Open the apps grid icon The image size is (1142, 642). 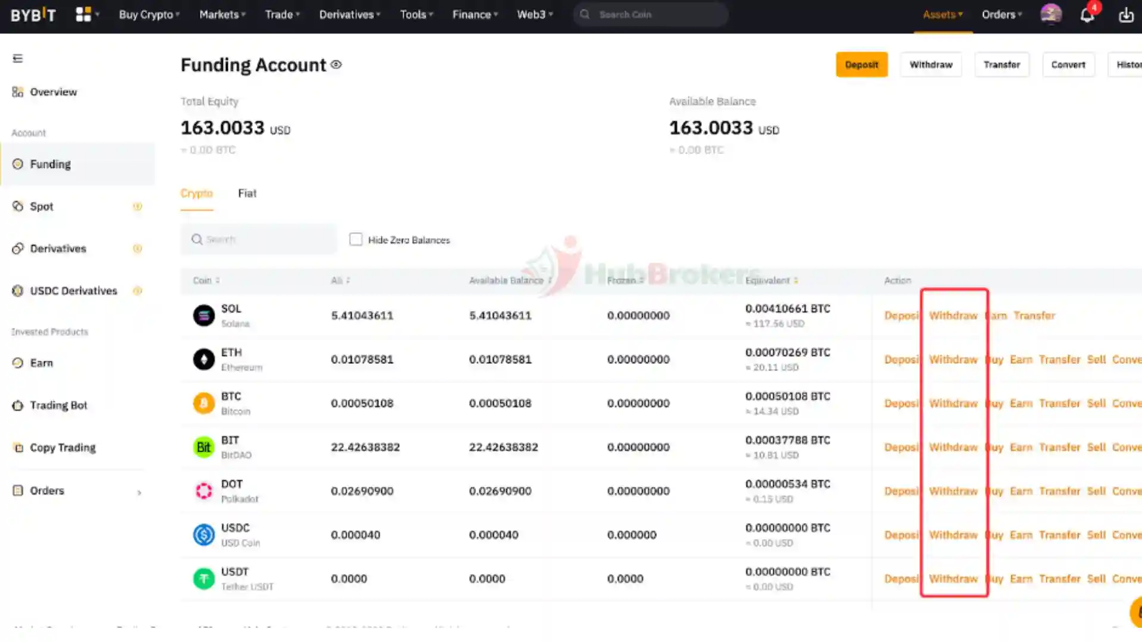(84, 14)
